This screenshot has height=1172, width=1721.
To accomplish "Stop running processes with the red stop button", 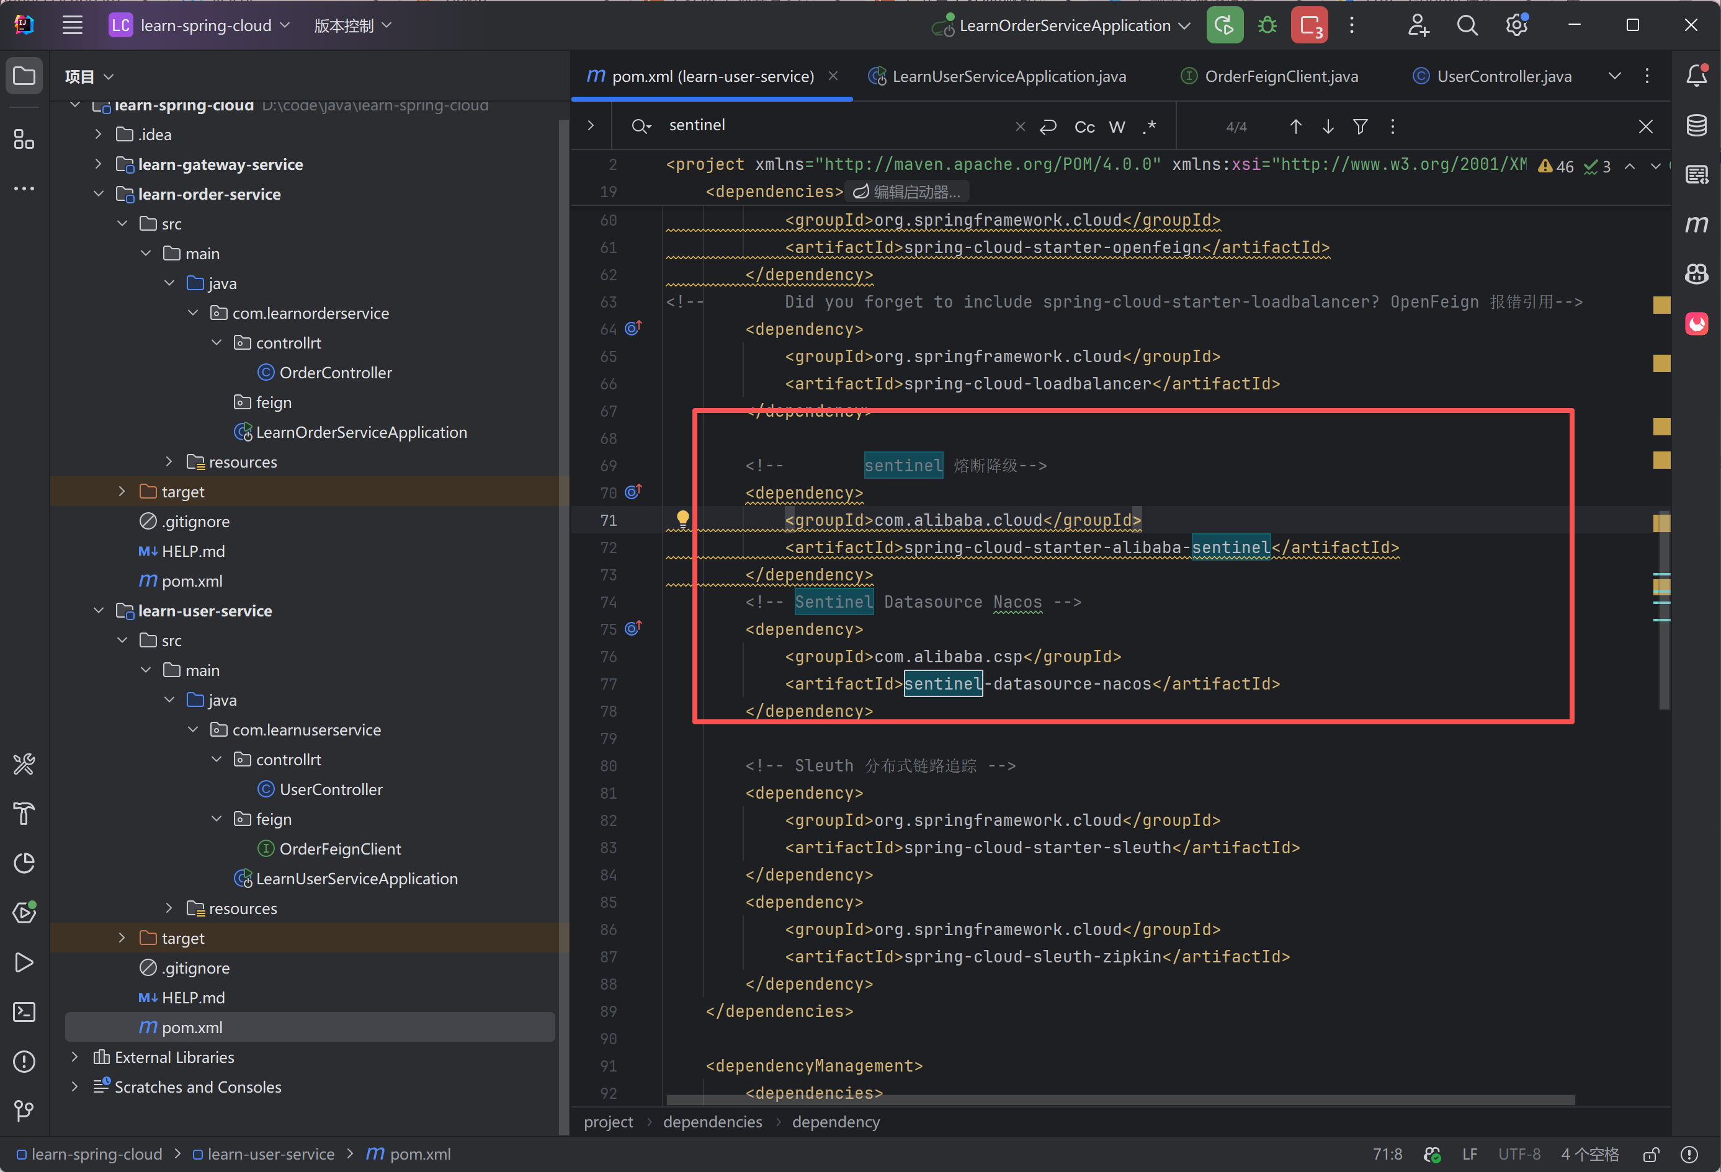I will [x=1309, y=25].
